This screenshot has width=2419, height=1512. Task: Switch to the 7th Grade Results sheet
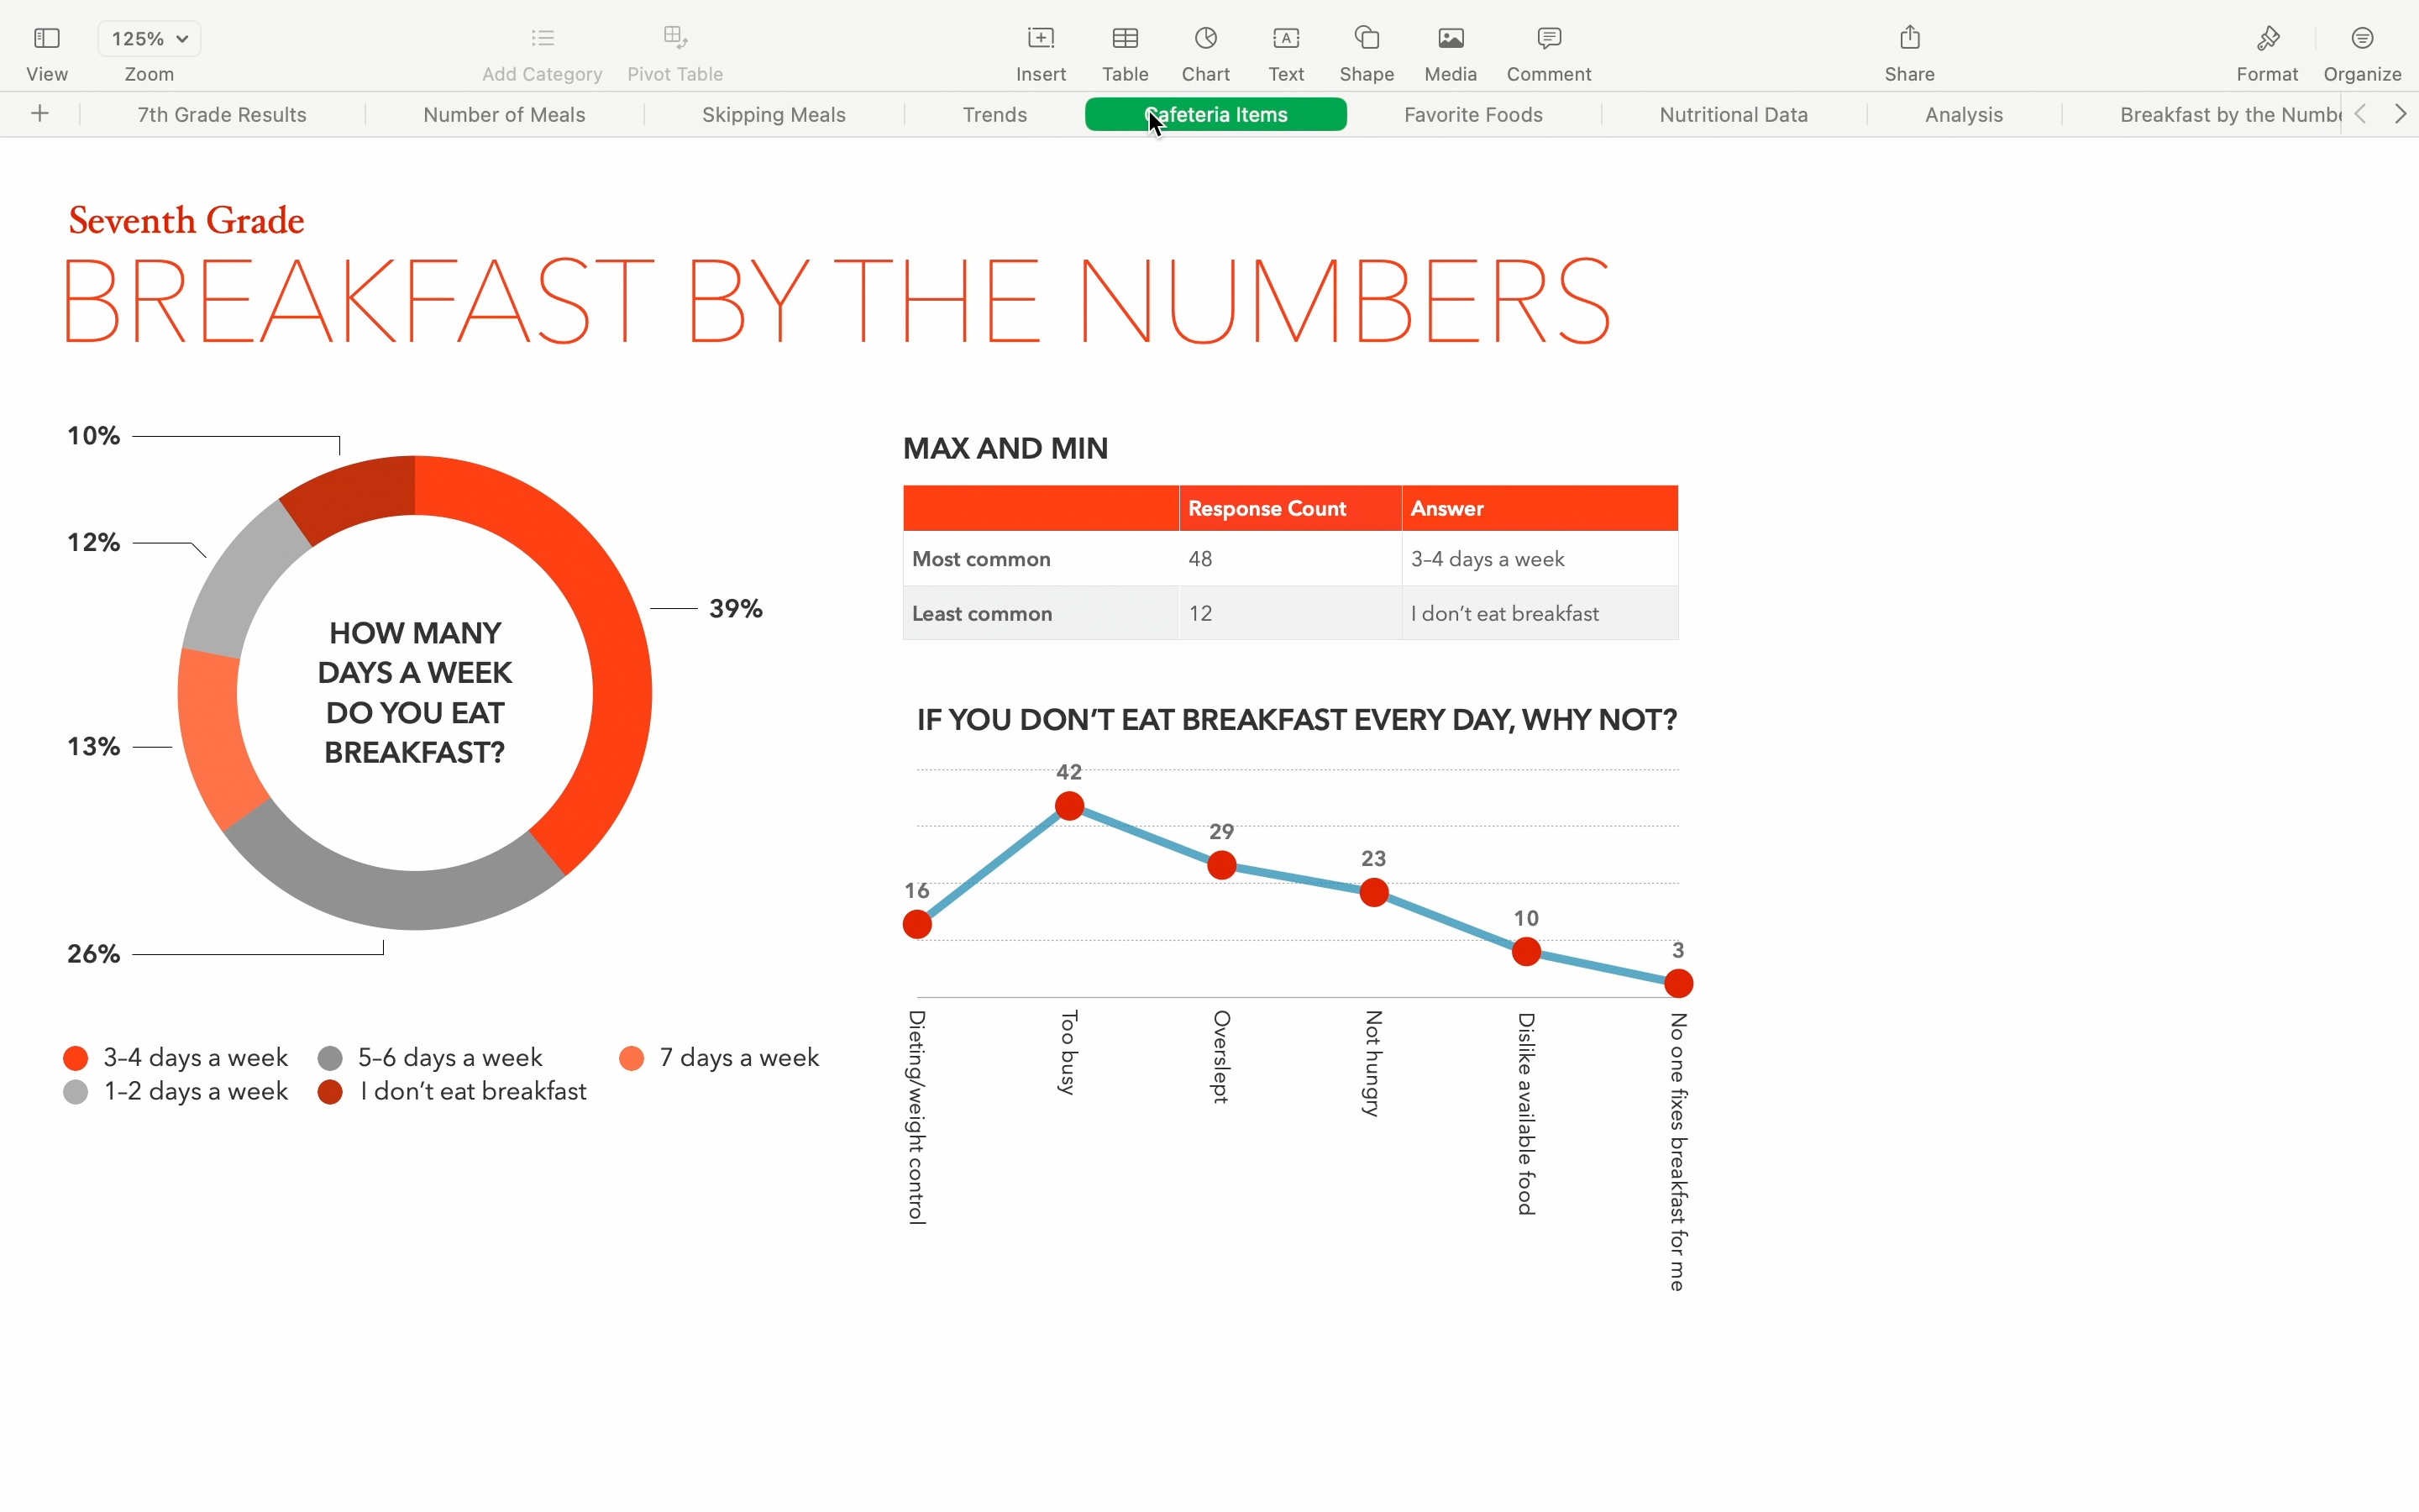pos(222,115)
